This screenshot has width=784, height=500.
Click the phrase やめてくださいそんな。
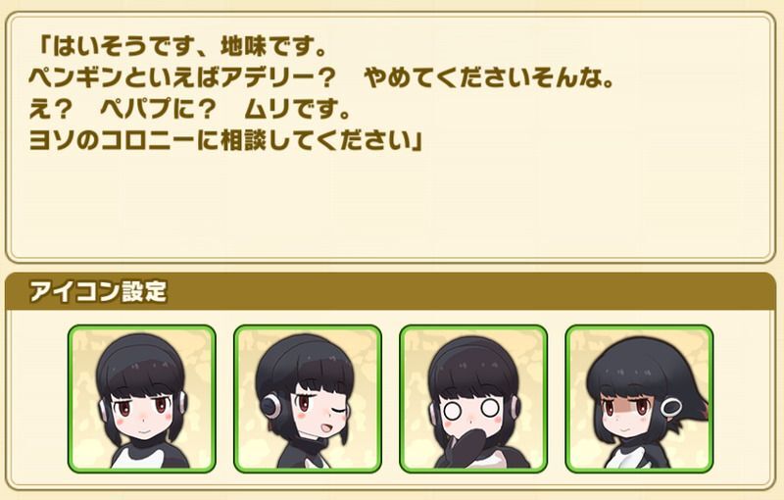(489, 78)
